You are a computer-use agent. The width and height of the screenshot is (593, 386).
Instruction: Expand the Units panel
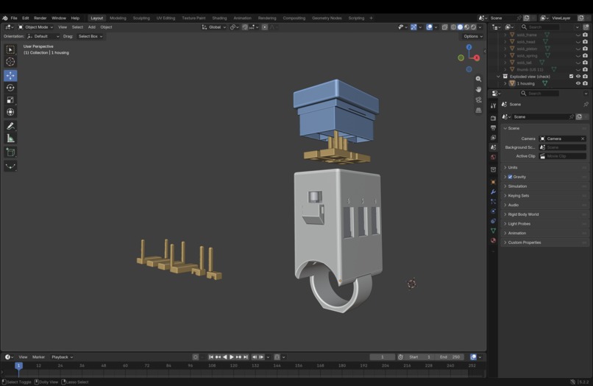coord(544,167)
